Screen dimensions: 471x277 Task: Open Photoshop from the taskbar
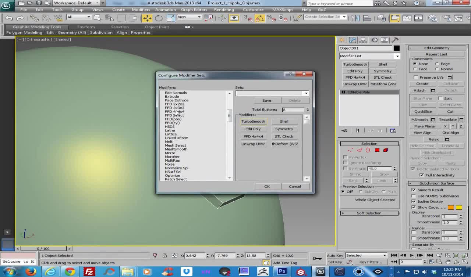click(282, 272)
